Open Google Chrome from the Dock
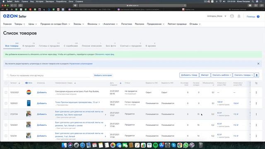265x149 pixels. click(x=180, y=145)
